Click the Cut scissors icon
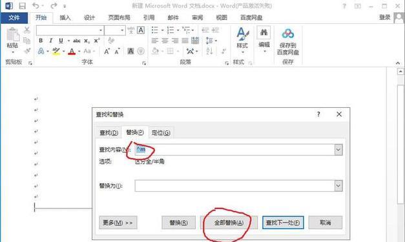 click(x=27, y=30)
